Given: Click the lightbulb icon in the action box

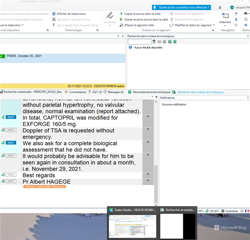Looking at the screenshot, I should (x=154, y=8).
